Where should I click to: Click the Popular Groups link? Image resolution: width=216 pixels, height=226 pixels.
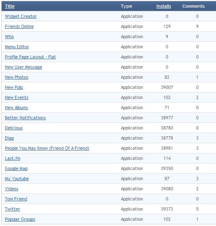(x=20, y=220)
